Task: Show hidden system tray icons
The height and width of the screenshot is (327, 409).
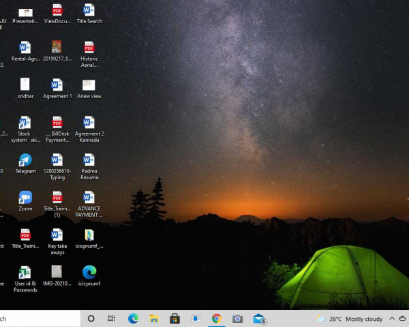Action: click(x=392, y=318)
